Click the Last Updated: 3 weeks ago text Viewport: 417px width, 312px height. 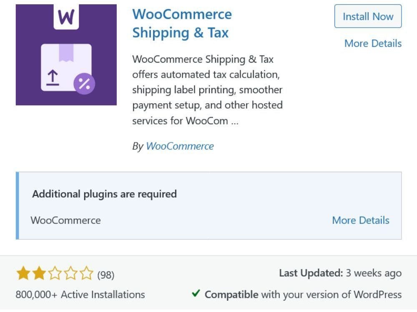(340, 273)
